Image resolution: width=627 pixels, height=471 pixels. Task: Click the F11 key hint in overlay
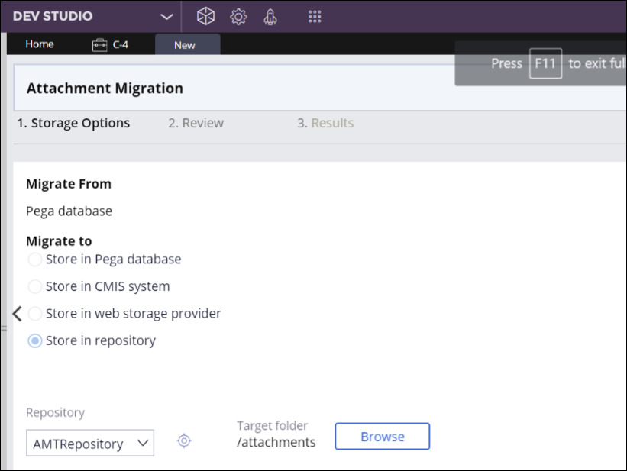pos(545,63)
